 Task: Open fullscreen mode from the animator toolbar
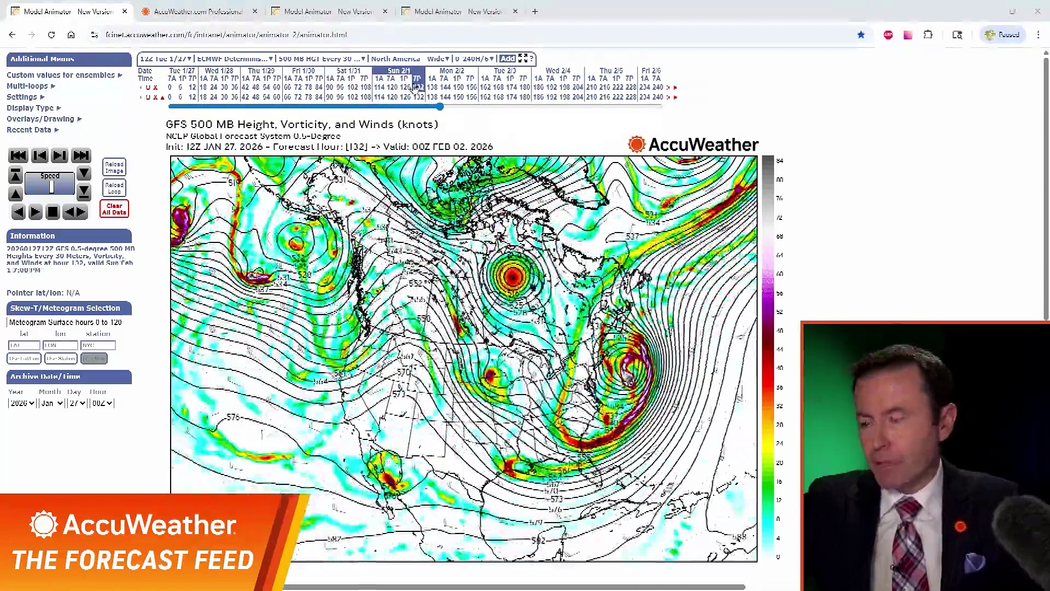523,59
